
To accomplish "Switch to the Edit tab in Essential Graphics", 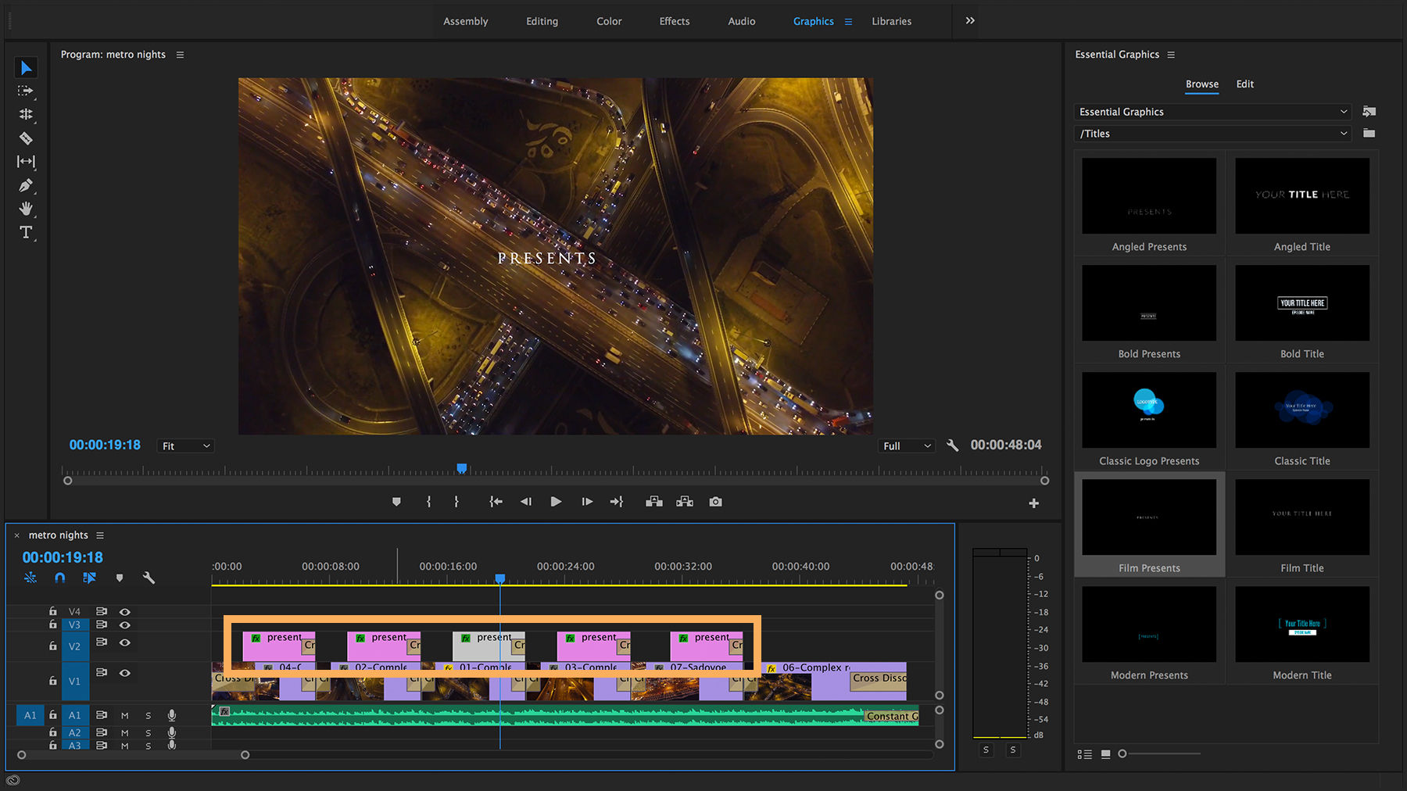I will point(1244,84).
